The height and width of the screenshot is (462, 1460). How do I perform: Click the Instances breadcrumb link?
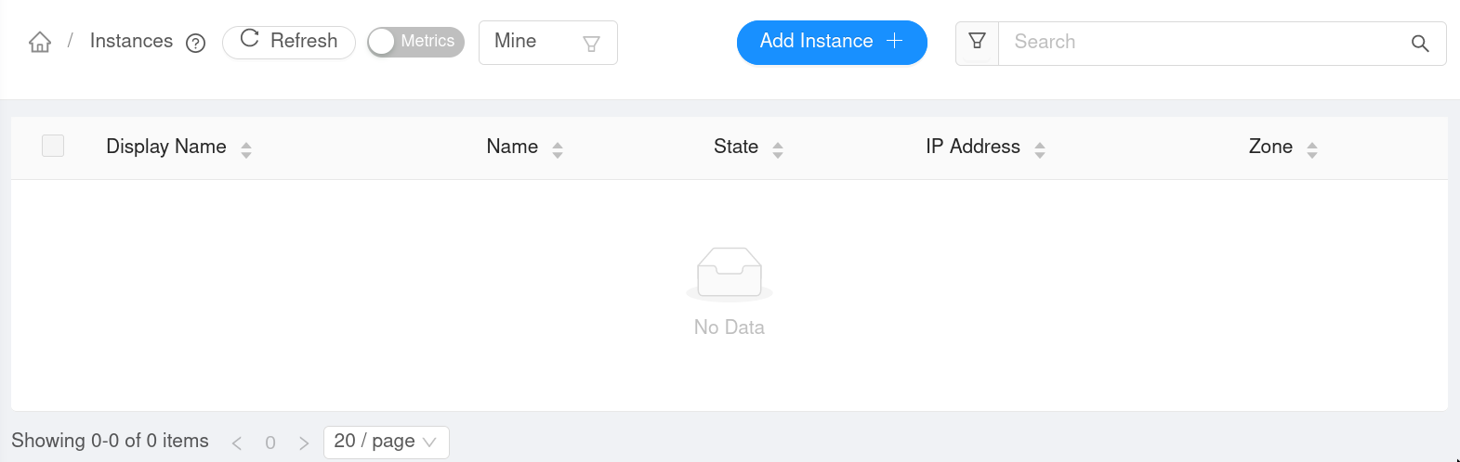(131, 42)
